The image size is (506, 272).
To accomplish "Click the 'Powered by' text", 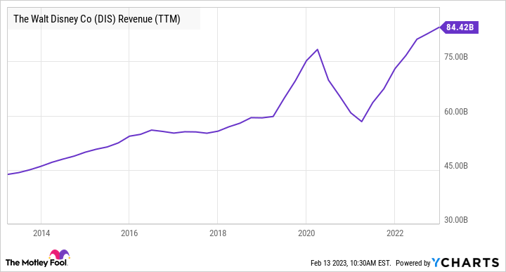I will click(413, 263).
